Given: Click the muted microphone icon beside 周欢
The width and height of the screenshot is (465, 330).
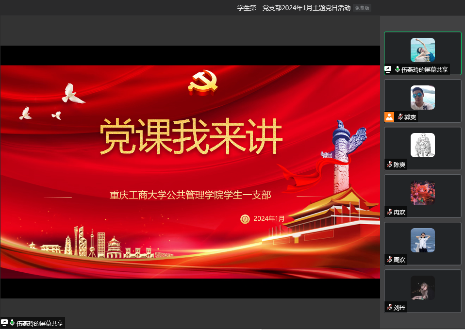Looking at the screenshot, I should [x=389, y=260].
